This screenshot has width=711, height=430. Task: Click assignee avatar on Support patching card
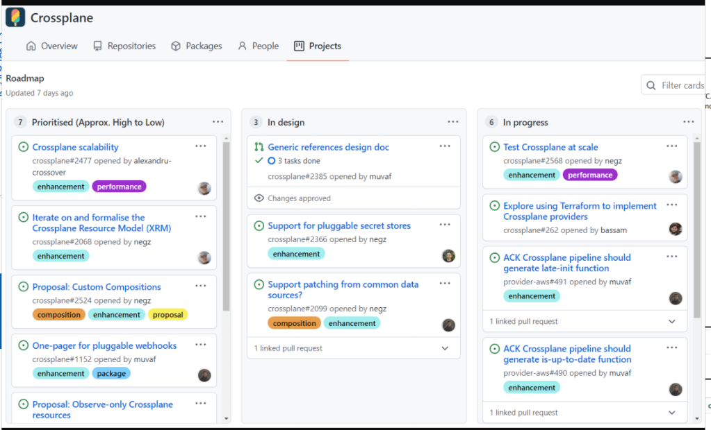pyautogui.click(x=448, y=325)
